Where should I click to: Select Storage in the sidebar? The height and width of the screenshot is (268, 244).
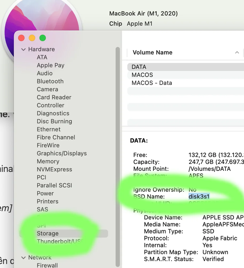click(x=64, y=233)
